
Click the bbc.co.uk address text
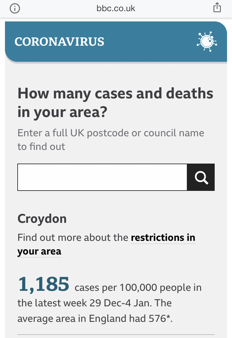tap(116, 8)
